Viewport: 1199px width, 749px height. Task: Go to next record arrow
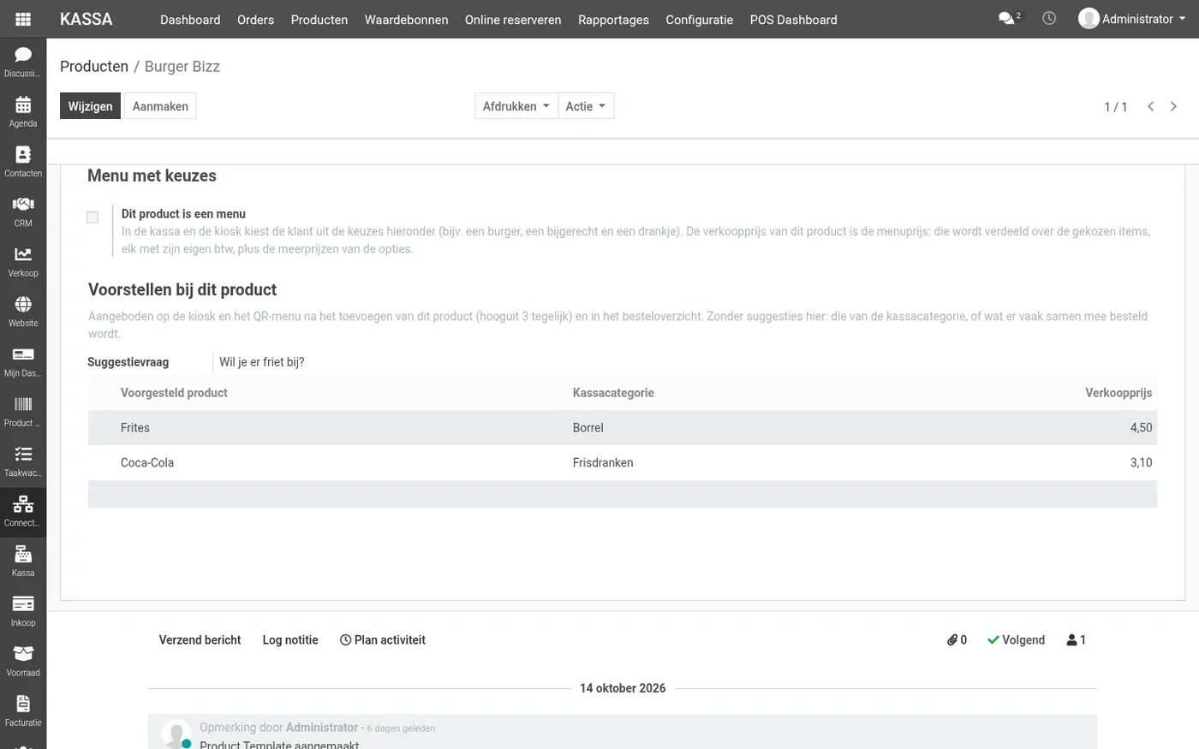tap(1173, 106)
